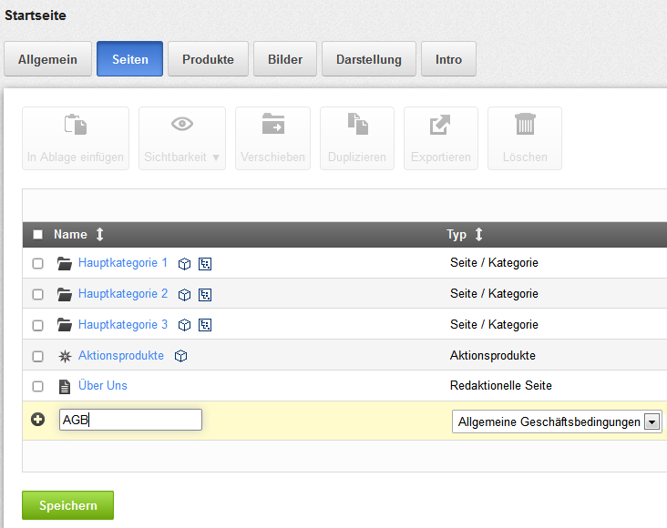The image size is (667, 528).
Task: Click the document icon beside Über Uns
Action: (65, 386)
